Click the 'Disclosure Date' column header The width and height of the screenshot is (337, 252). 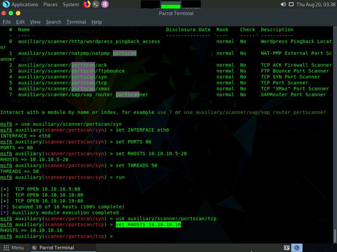[x=188, y=30]
